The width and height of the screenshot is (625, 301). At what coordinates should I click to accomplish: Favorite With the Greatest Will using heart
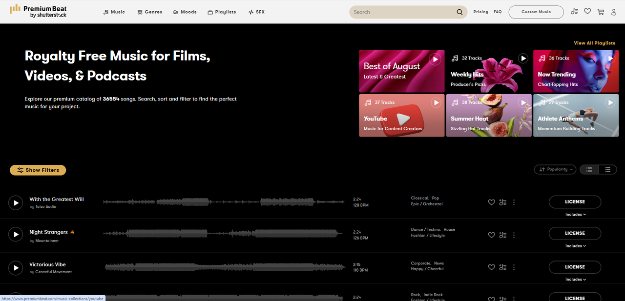click(x=492, y=202)
